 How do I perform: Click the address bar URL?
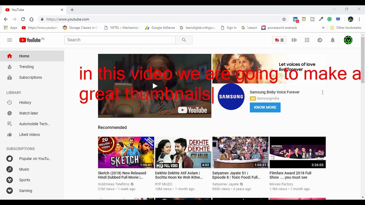point(68,19)
